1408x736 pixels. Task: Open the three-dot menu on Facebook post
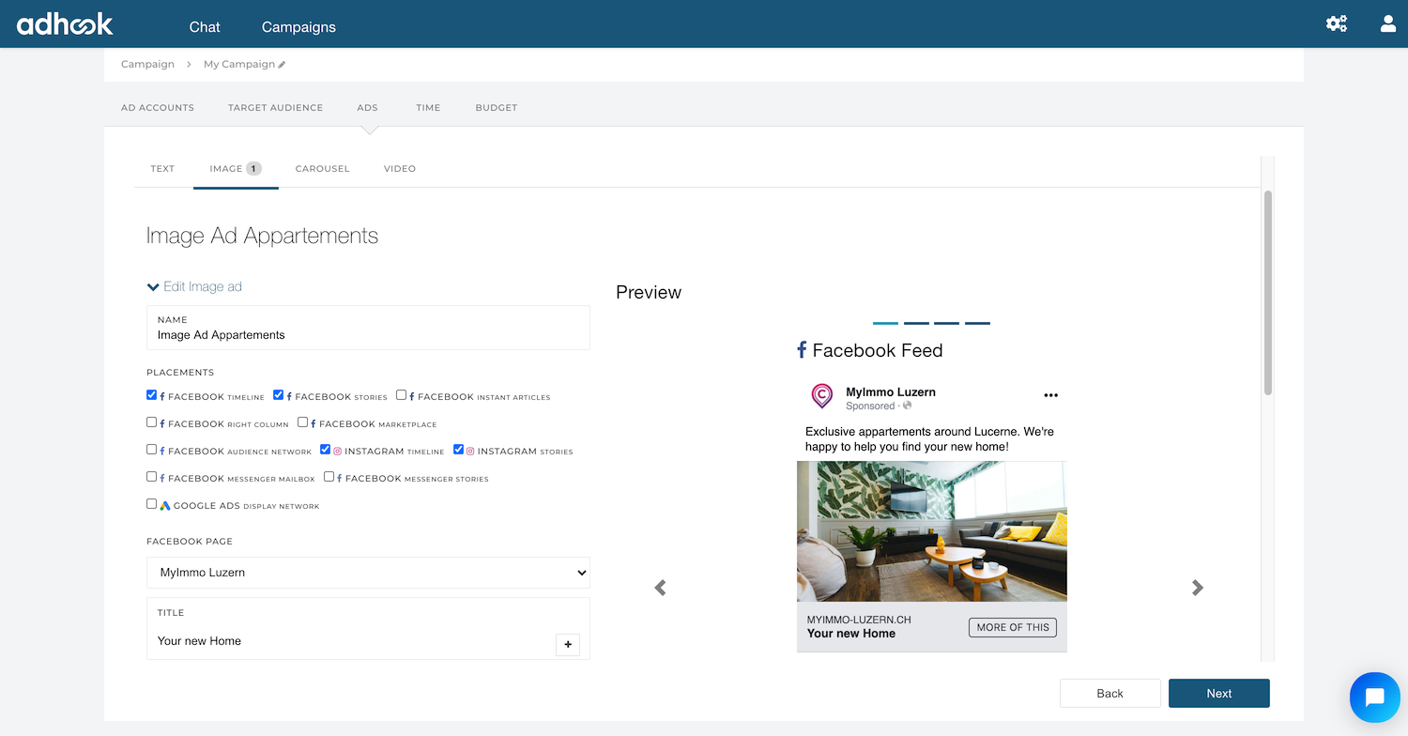click(1051, 395)
